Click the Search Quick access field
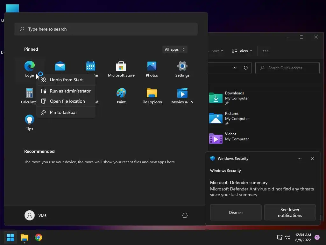This screenshot has height=245, width=326. 287,68
